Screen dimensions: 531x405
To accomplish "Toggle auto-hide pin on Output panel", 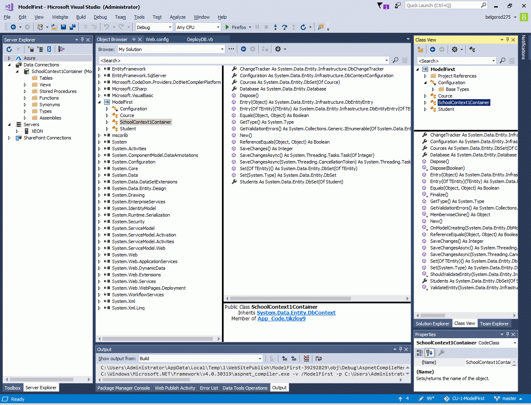I will tap(400, 349).
